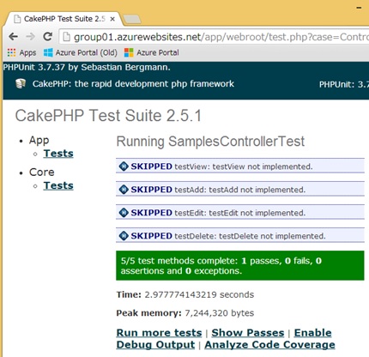The width and height of the screenshot is (369, 357).
Task: Click the skipped icon beside testAdd
Action: point(124,190)
